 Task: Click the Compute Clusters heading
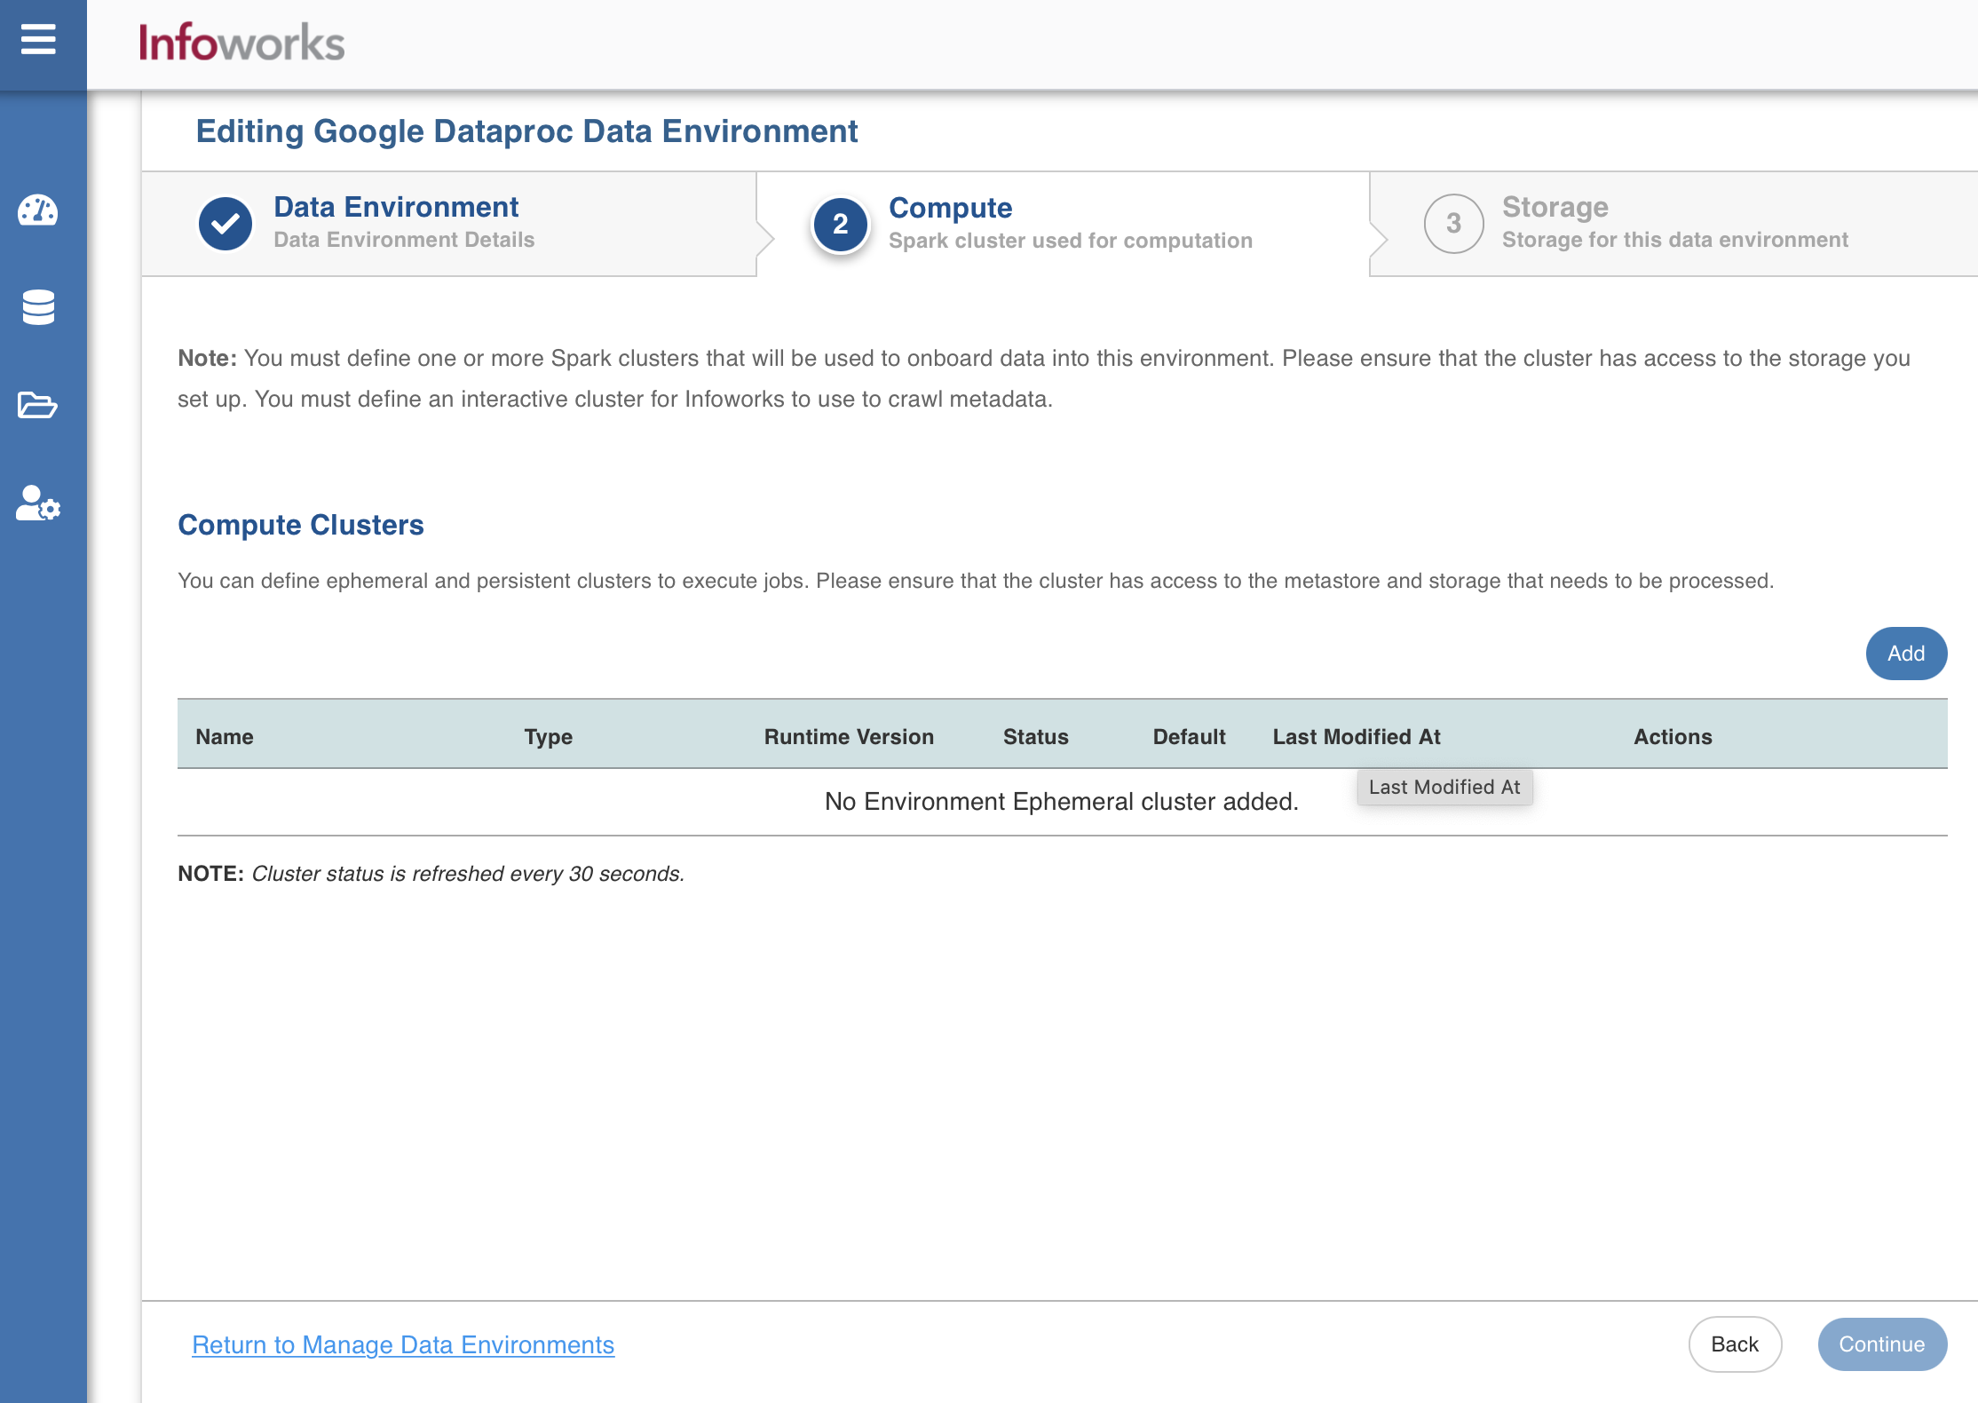pos(301,525)
